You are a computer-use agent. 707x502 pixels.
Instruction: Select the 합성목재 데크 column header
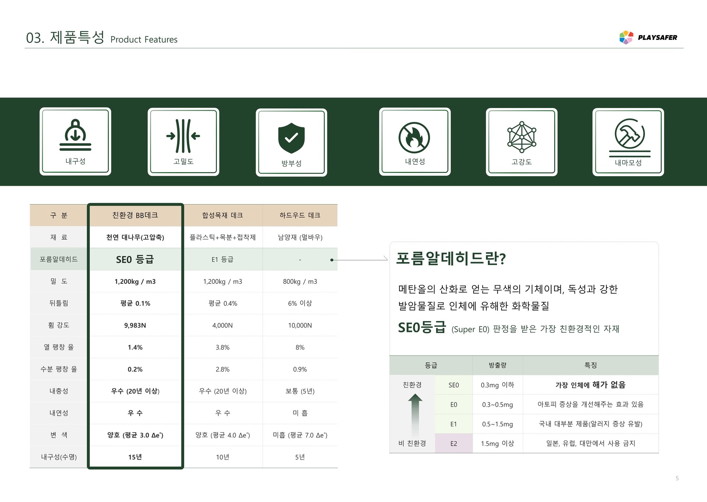[x=222, y=215]
